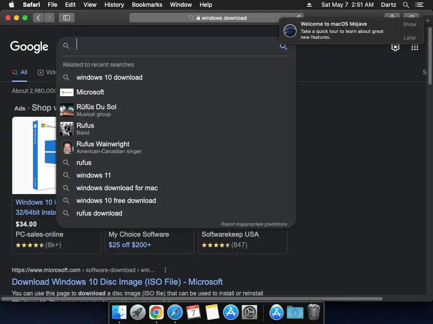Toggle the Safari sidebar button
Screen dimensions: 433x324
tap(66, 18)
